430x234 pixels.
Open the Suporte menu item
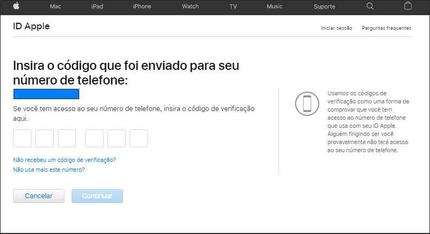pos(324,6)
